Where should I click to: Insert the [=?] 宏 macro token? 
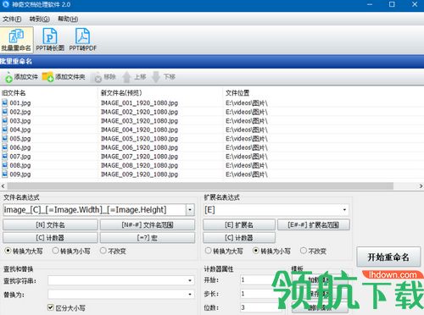(148, 238)
